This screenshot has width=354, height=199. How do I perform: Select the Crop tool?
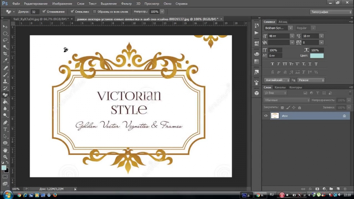pos(5,54)
